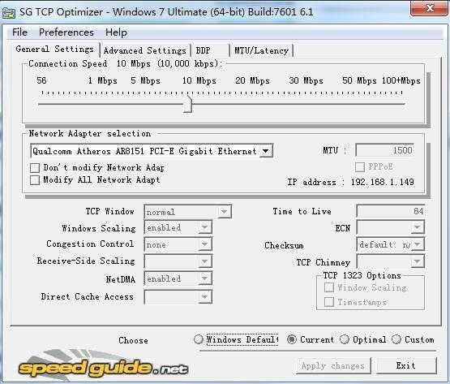Open the Preferences menu
The height and width of the screenshot is (384, 450).
(x=66, y=32)
